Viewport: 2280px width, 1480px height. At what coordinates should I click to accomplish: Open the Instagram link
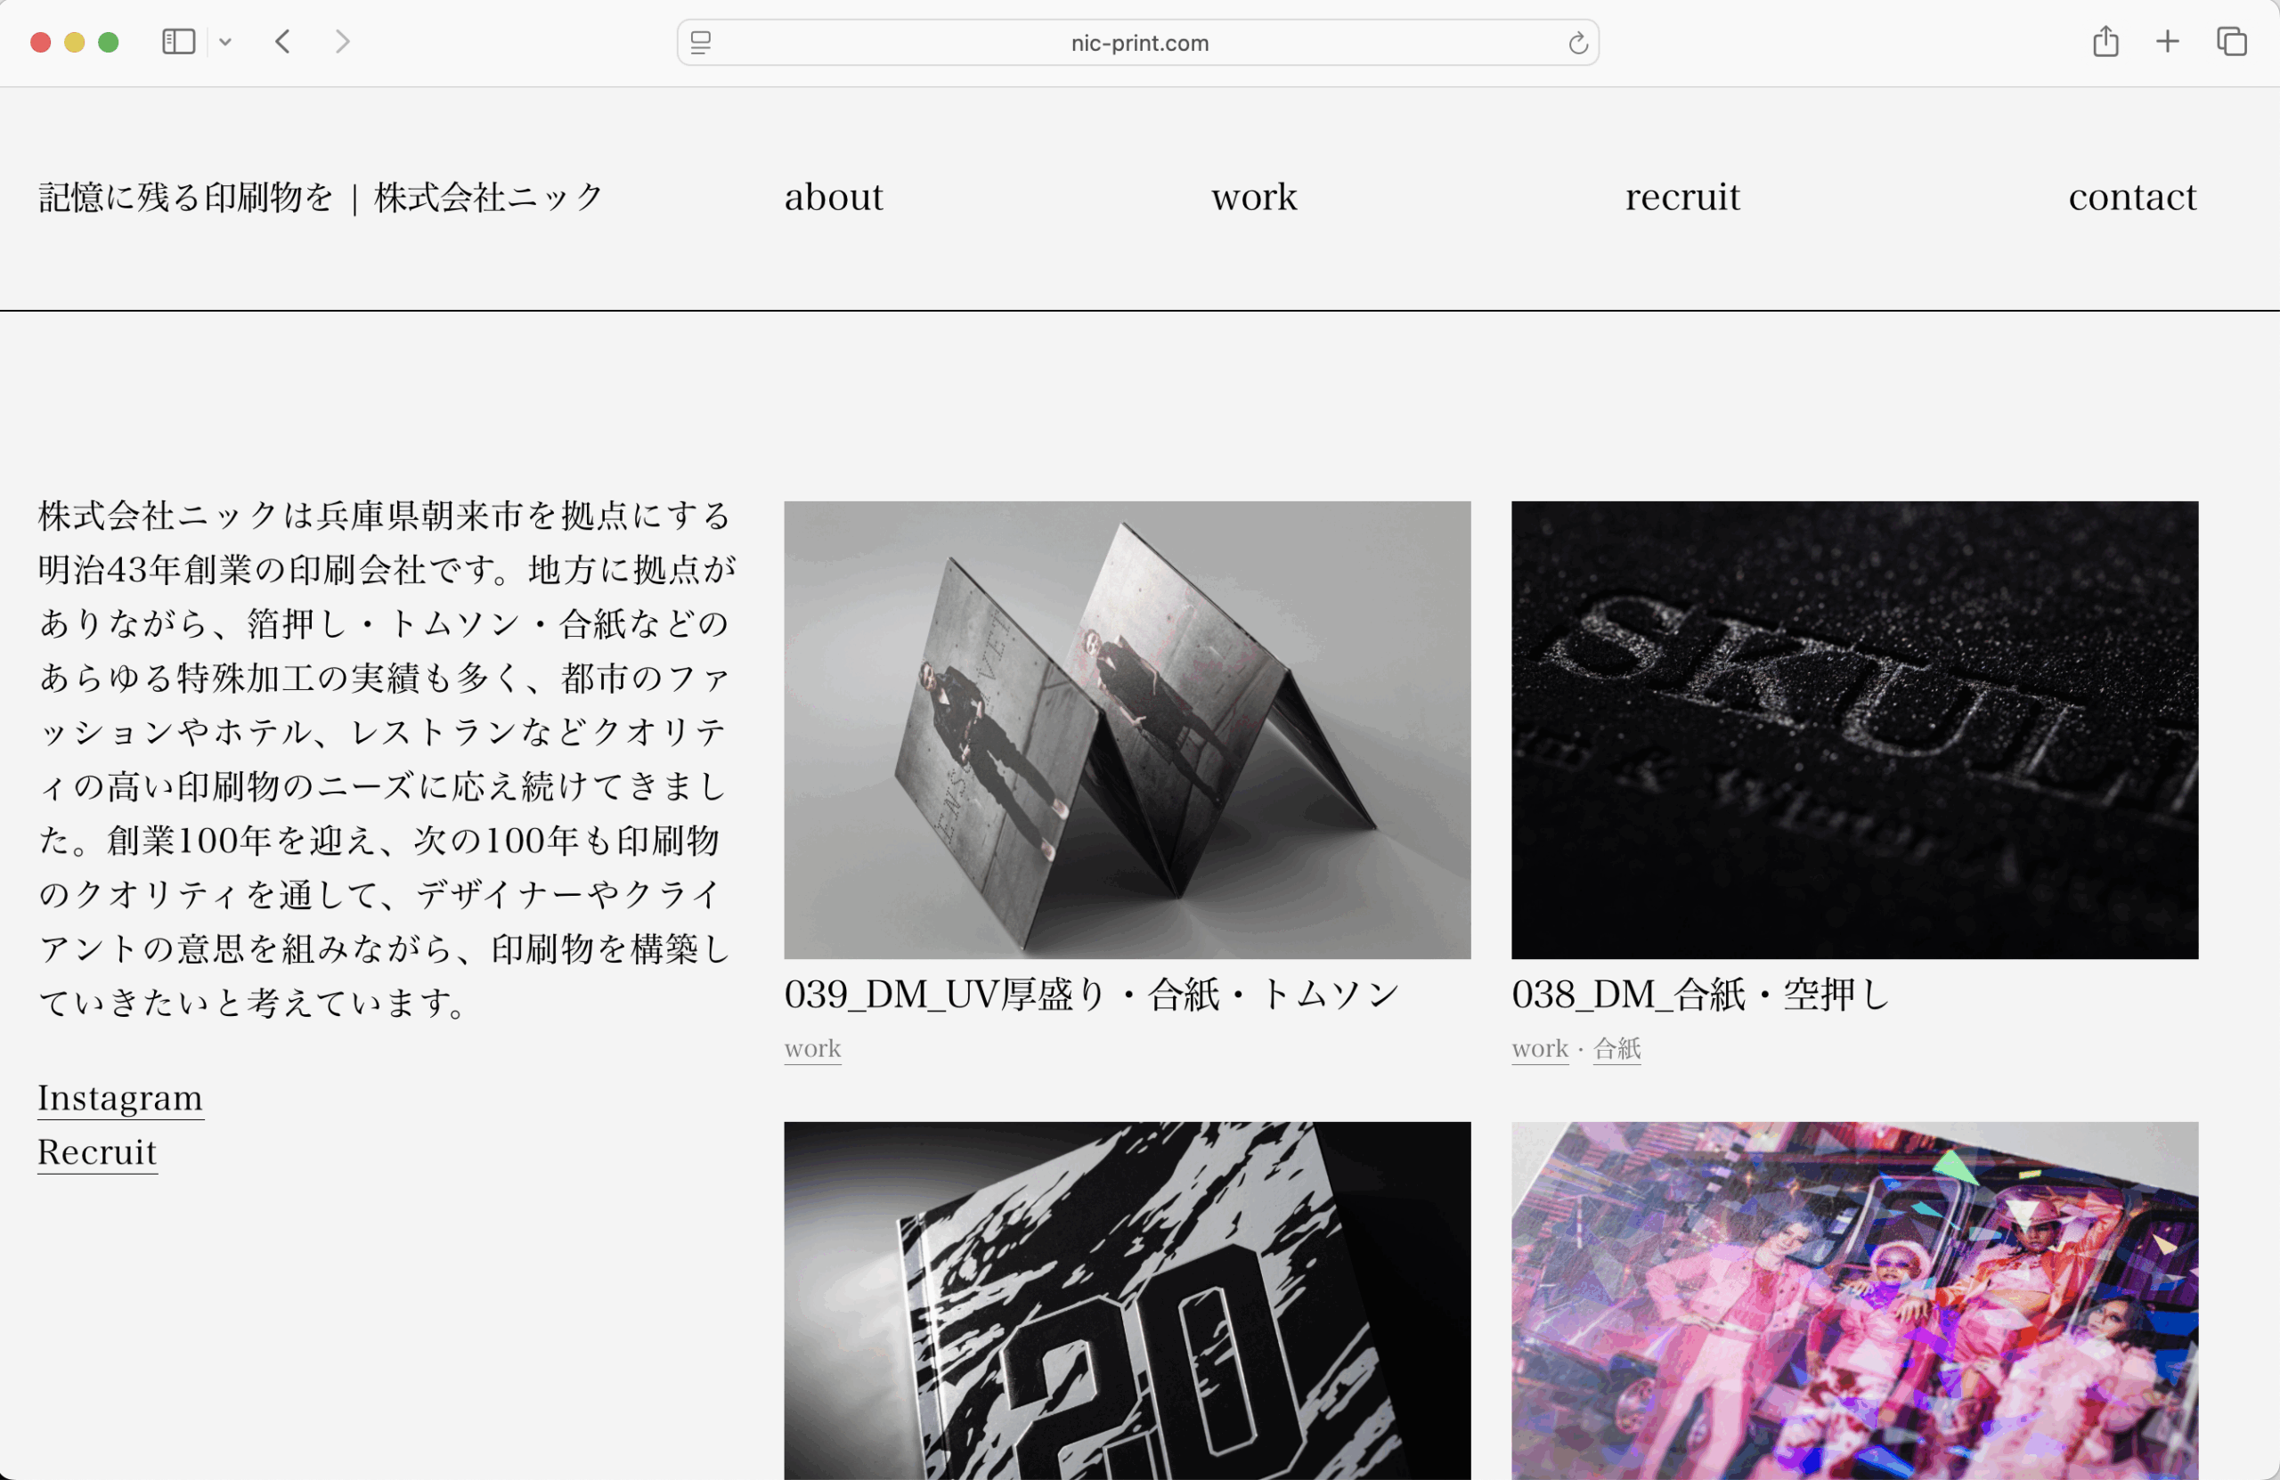119,1098
